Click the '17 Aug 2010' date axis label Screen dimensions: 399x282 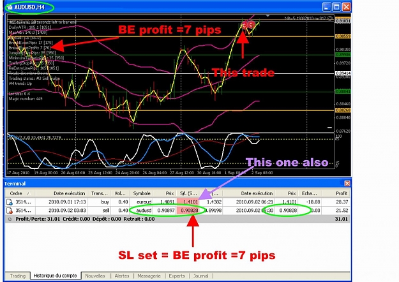(18, 173)
